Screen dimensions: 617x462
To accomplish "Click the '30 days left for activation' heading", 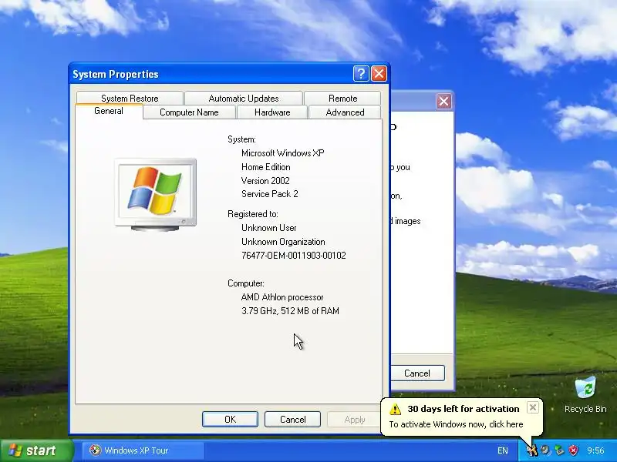I will pos(464,409).
